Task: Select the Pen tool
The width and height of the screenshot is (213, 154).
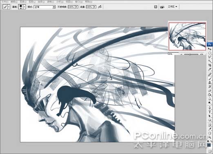Action: pyautogui.click(x=210, y=108)
